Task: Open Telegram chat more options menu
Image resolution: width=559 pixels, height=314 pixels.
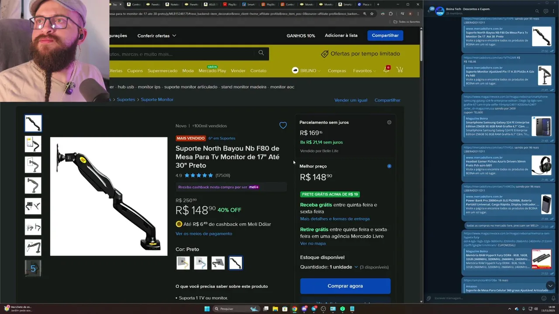Action: pyautogui.click(x=554, y=11)
